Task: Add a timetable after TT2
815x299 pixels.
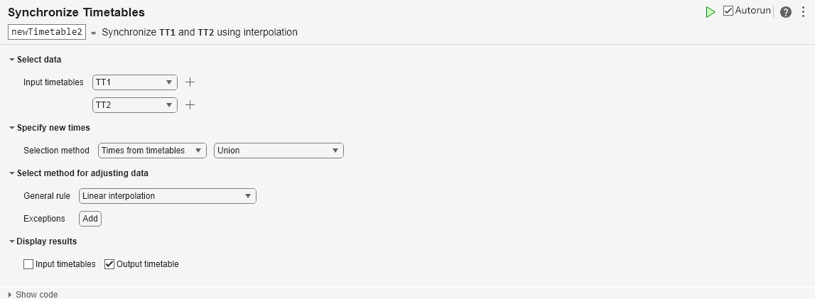Action: (x=190, y=105)
